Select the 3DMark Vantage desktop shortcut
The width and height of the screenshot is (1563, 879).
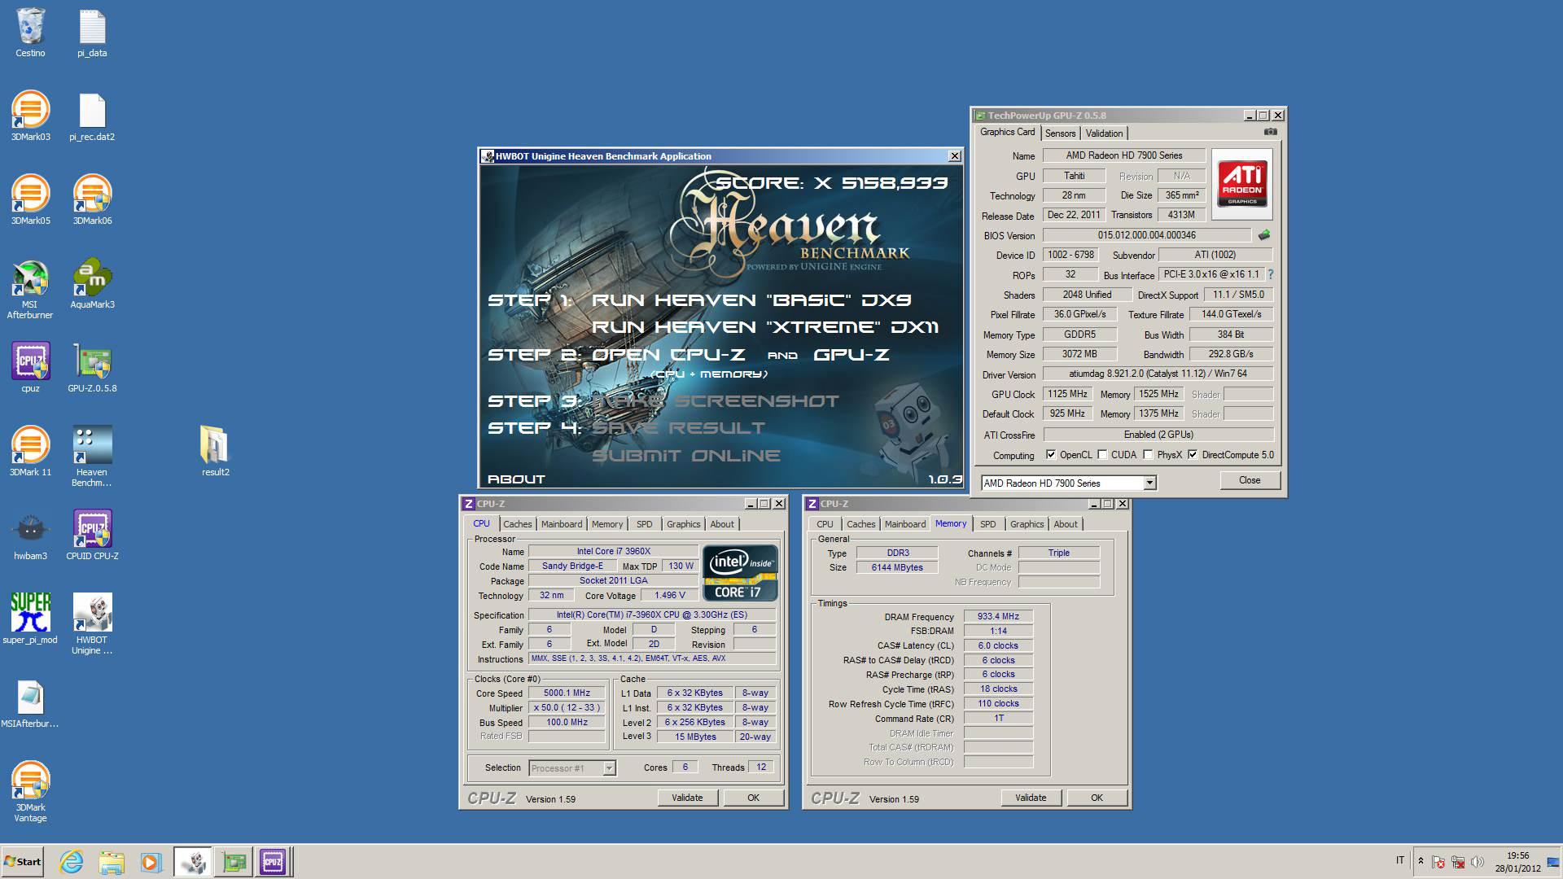(x=30, y=791)
